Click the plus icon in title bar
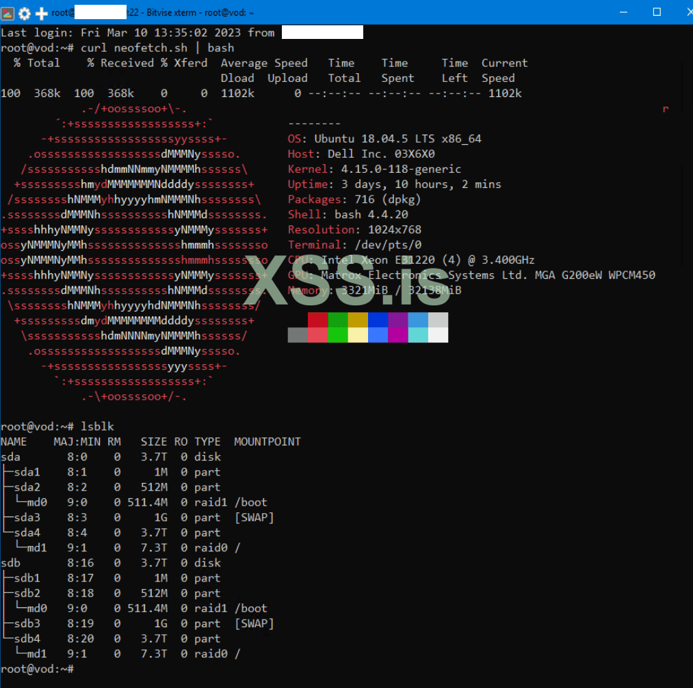Screen dimensions: 693x688 click(x=42, y=14)
